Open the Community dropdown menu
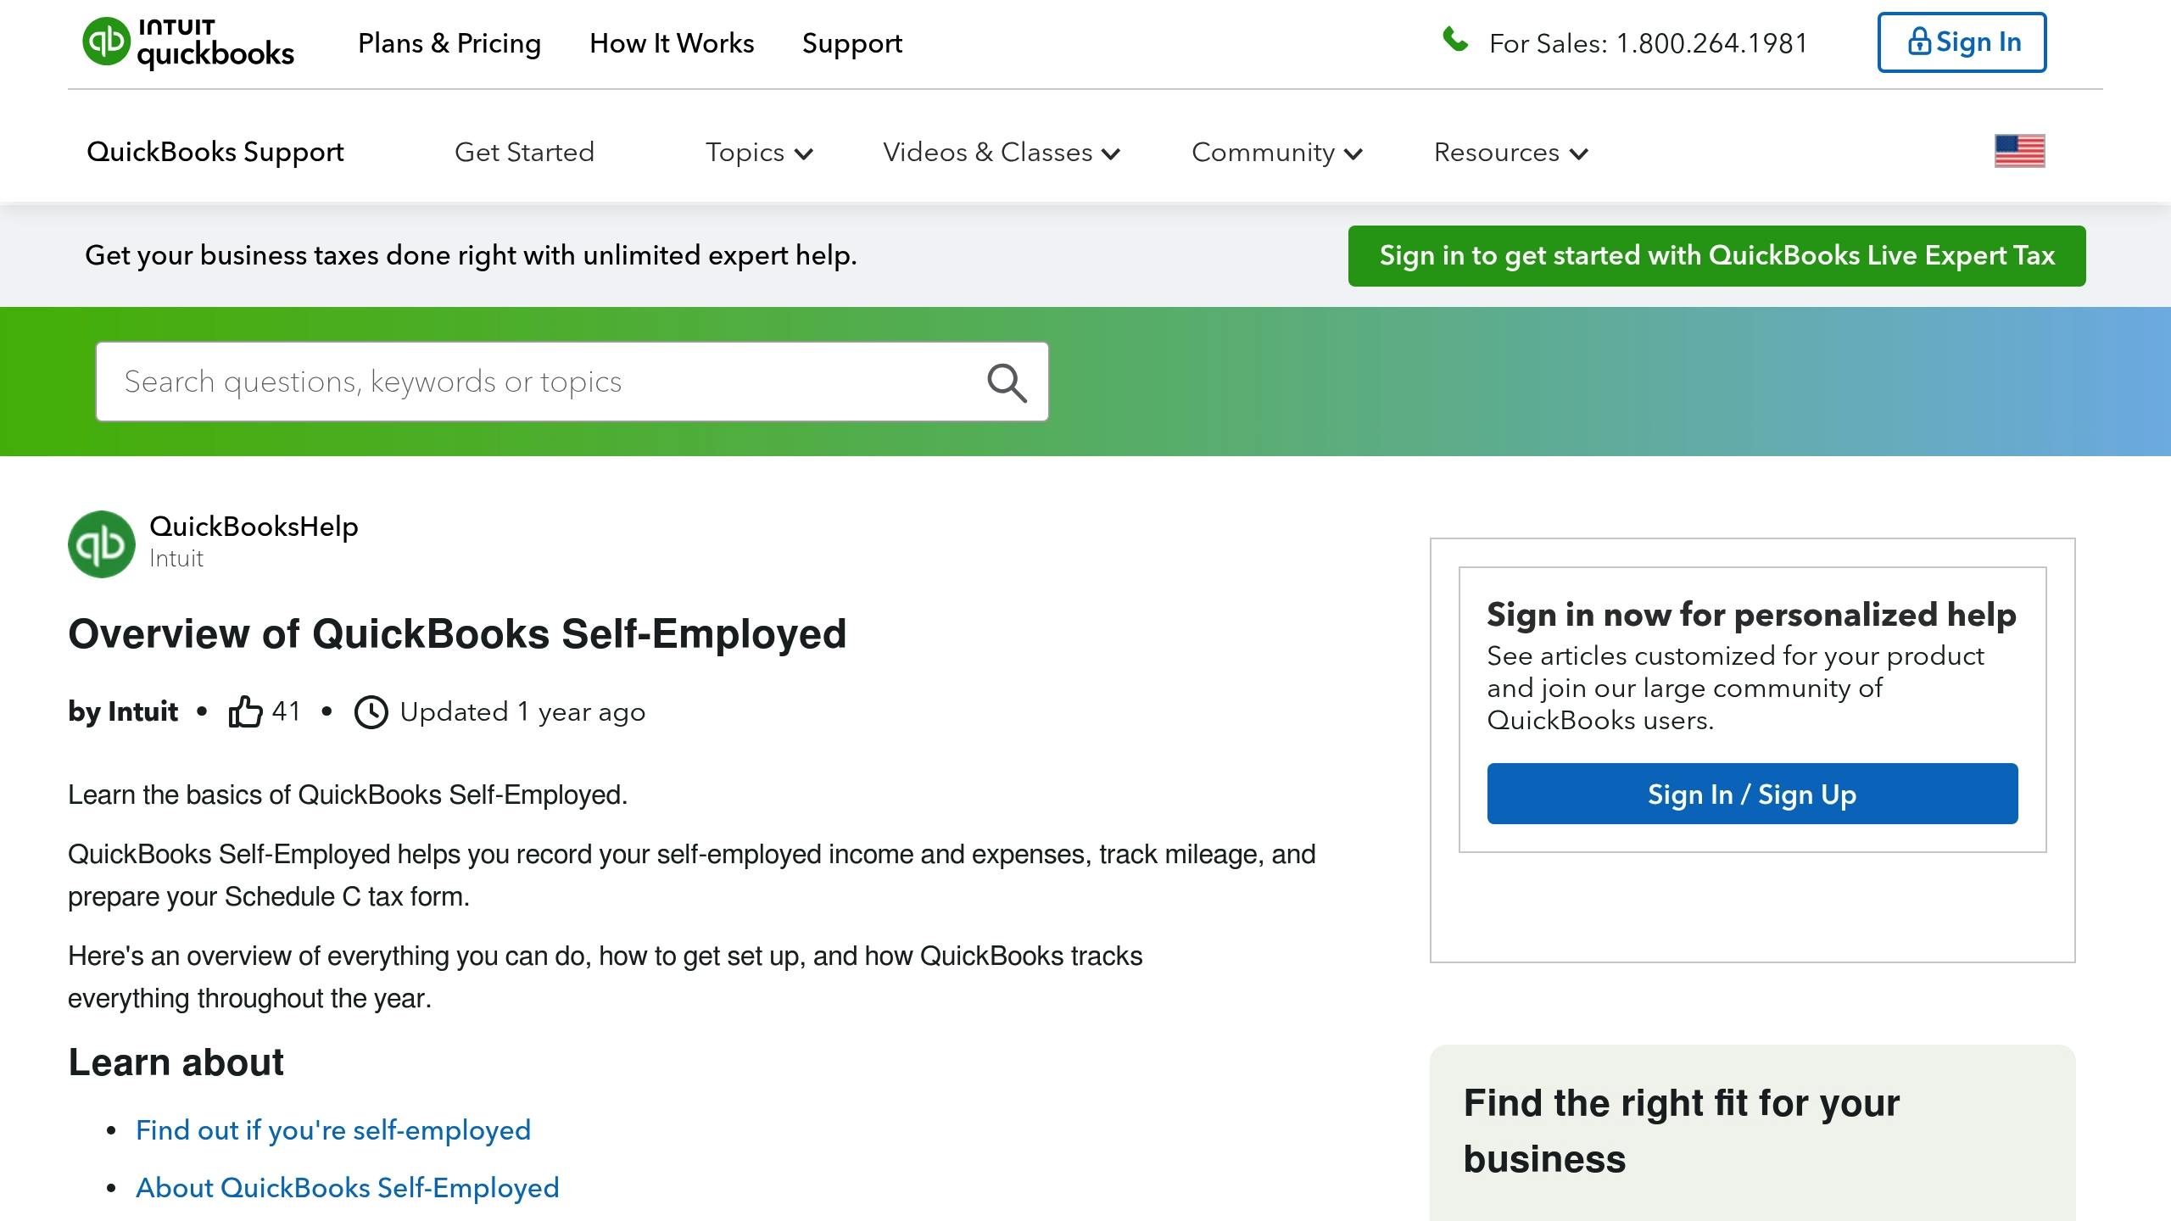This screenshot has width=2171, height=1221. click(1276, 153)
